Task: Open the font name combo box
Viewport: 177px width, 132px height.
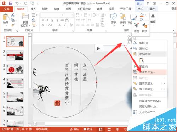Action: coord(52,15)
